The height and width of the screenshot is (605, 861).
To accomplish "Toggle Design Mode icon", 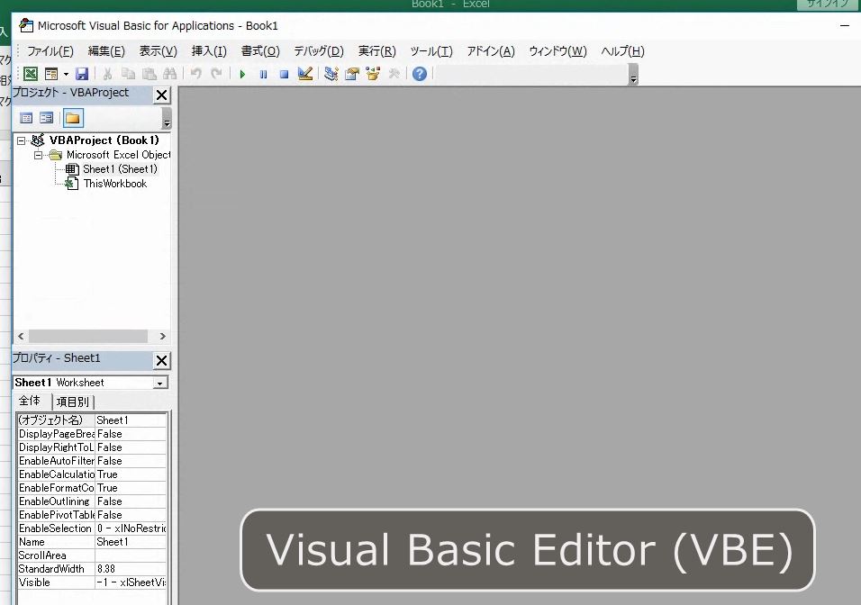I will click(x=304, y=74).
